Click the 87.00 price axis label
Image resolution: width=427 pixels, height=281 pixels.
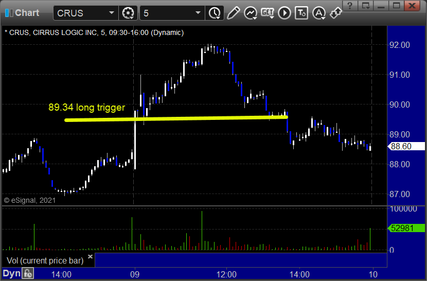point(400,195)
